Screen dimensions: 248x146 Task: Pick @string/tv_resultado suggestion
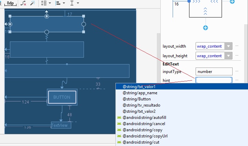[x=141, y=105]
